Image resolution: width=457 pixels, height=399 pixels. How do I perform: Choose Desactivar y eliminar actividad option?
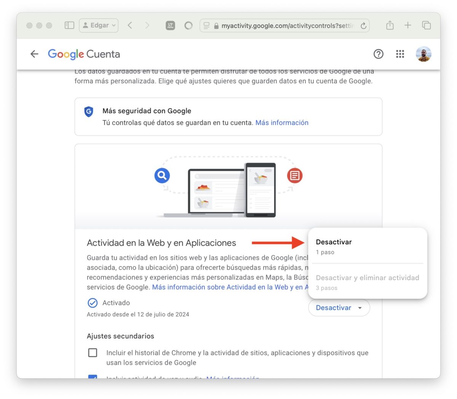(x=368, y=282)
